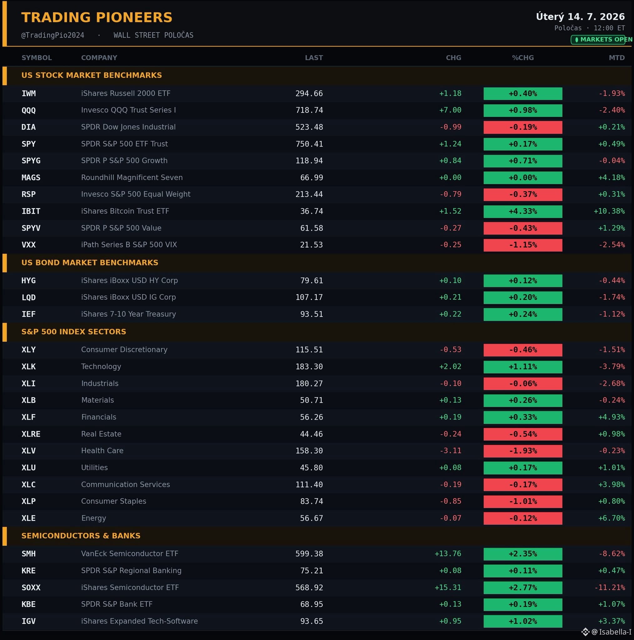Select the COMPANY column header
Image resolution: width=634 pixels, height=640 pixels.
tap(99, 57)
